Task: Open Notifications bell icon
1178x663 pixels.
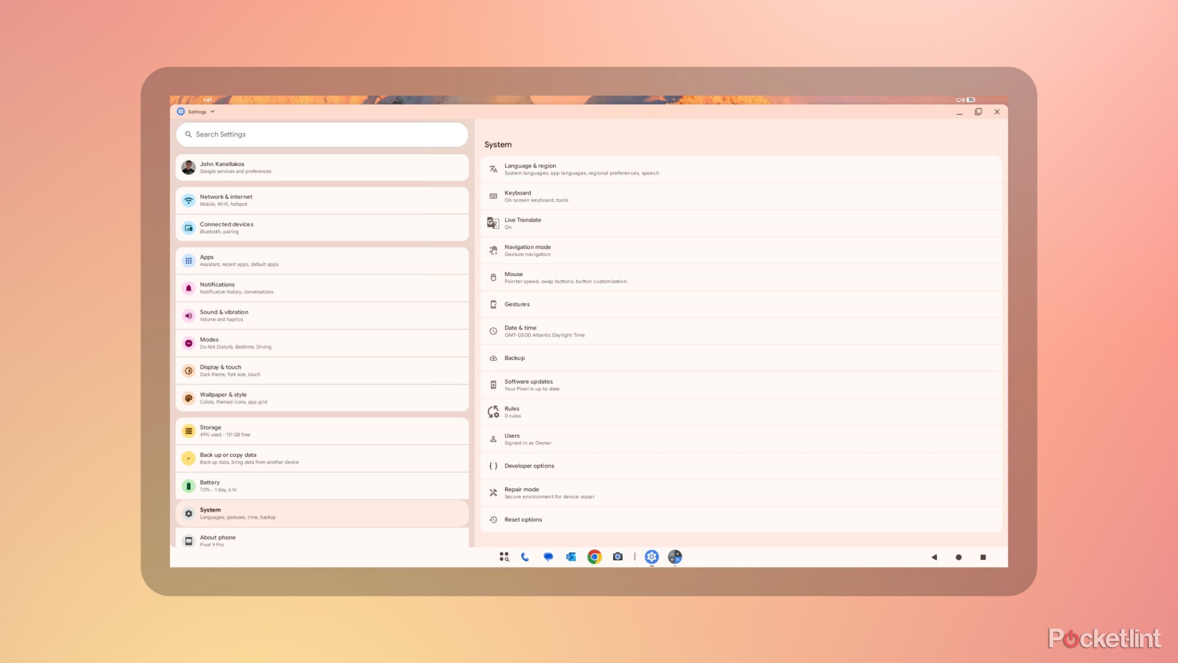Action: coord(189,288)
